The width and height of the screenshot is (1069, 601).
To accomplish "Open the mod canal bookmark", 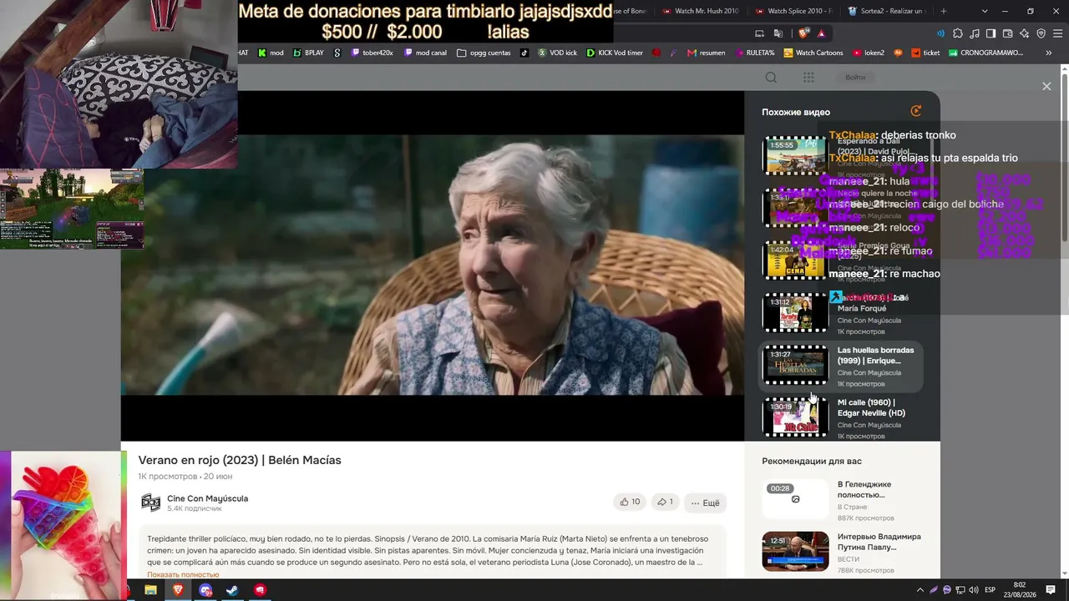I will [425, 53].
